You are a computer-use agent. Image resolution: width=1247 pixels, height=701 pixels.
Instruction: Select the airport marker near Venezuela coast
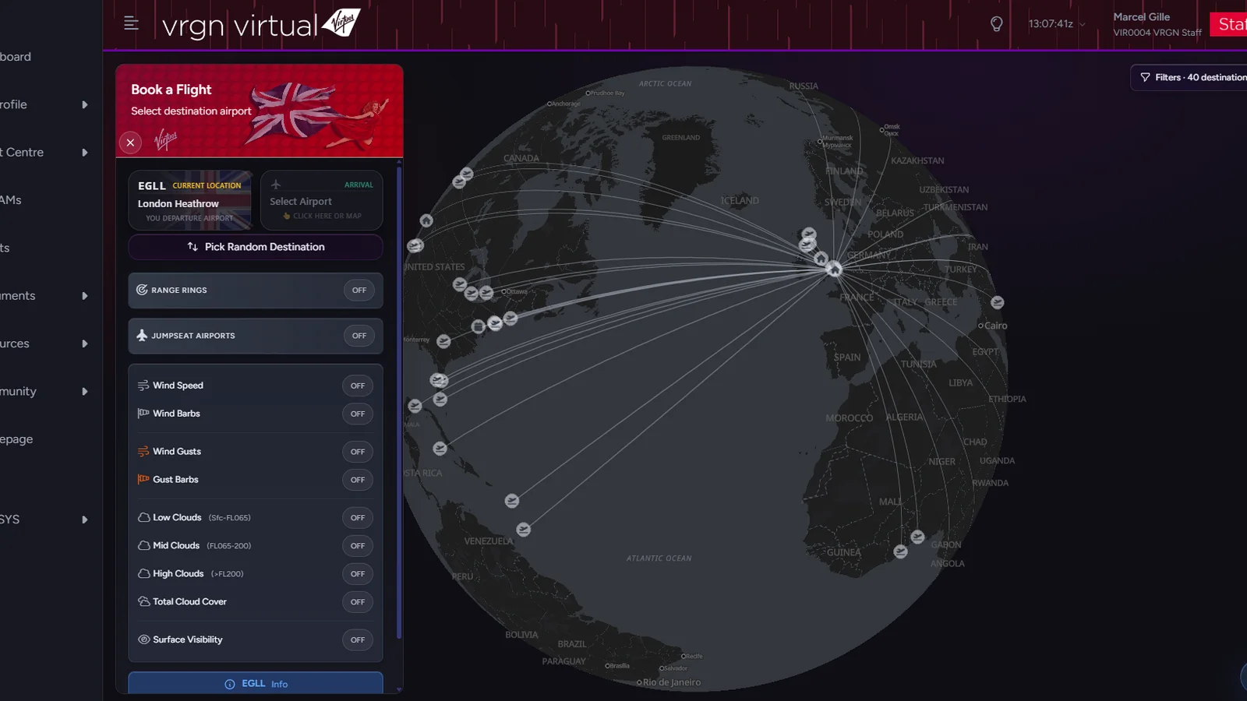point(524,530)
